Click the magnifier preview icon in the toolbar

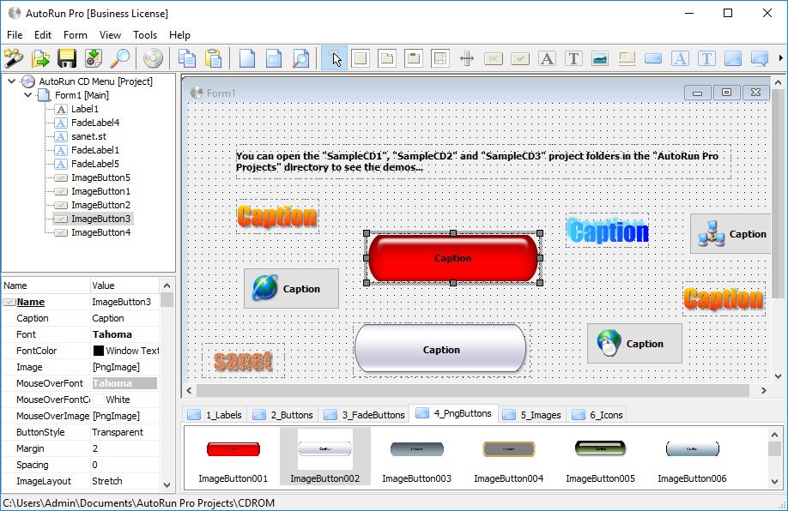[119, 58]
